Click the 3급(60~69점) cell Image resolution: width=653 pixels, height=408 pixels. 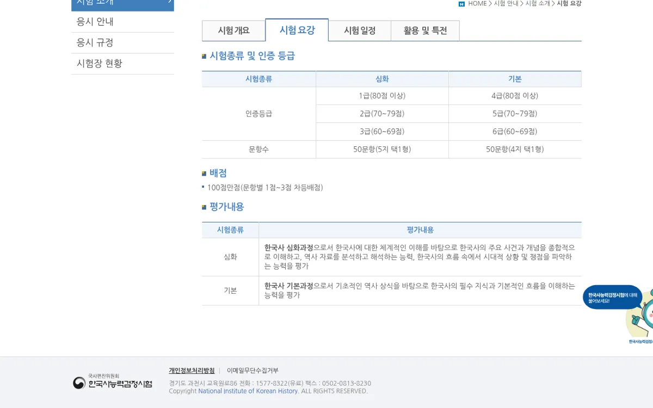[x=382, y=132]
